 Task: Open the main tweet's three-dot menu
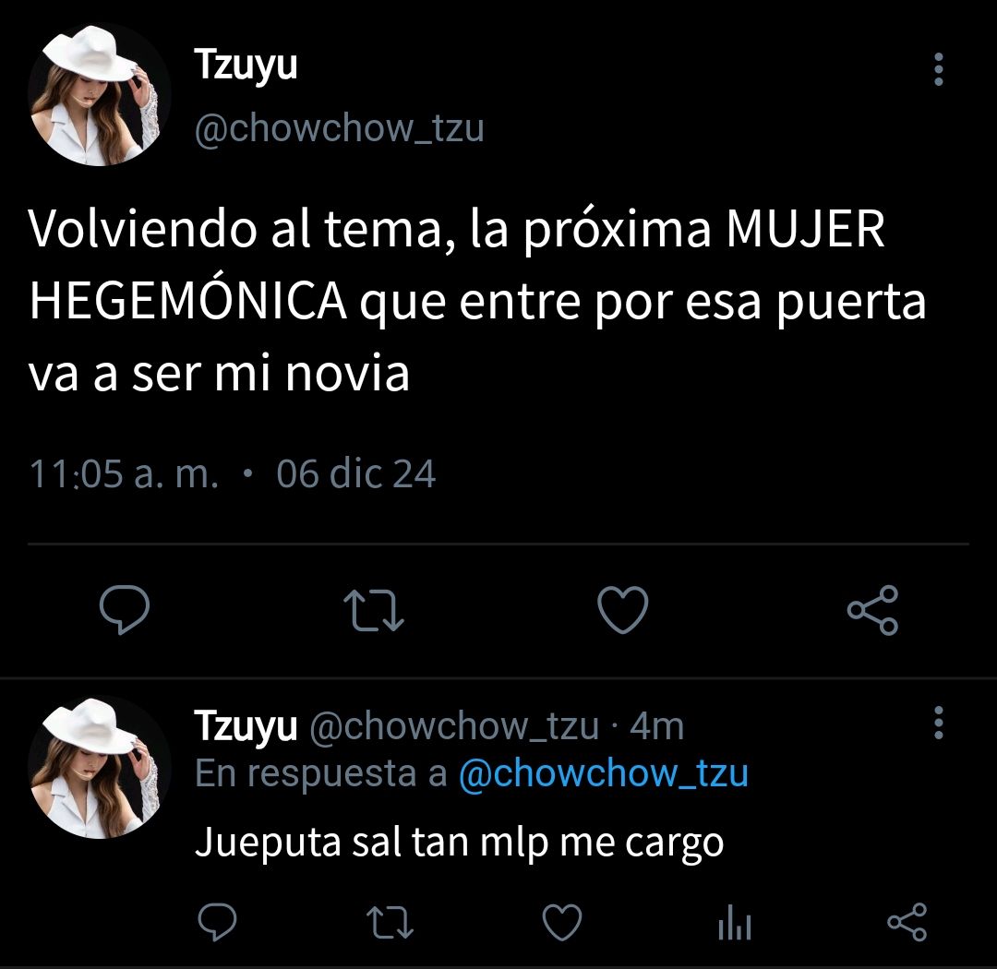tap(939, 68)
